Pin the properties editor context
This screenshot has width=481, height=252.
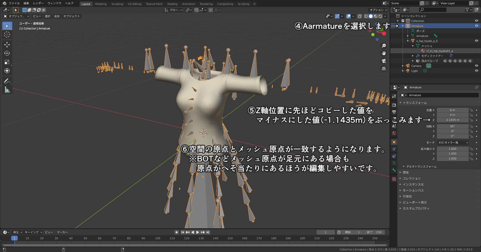(476, 87)
